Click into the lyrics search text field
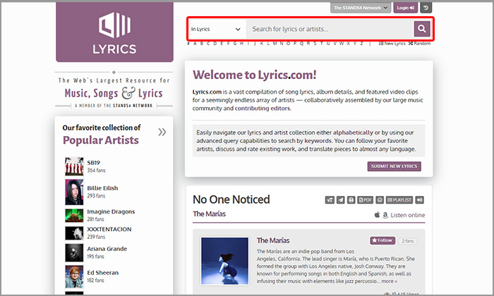 coord(328,29)
